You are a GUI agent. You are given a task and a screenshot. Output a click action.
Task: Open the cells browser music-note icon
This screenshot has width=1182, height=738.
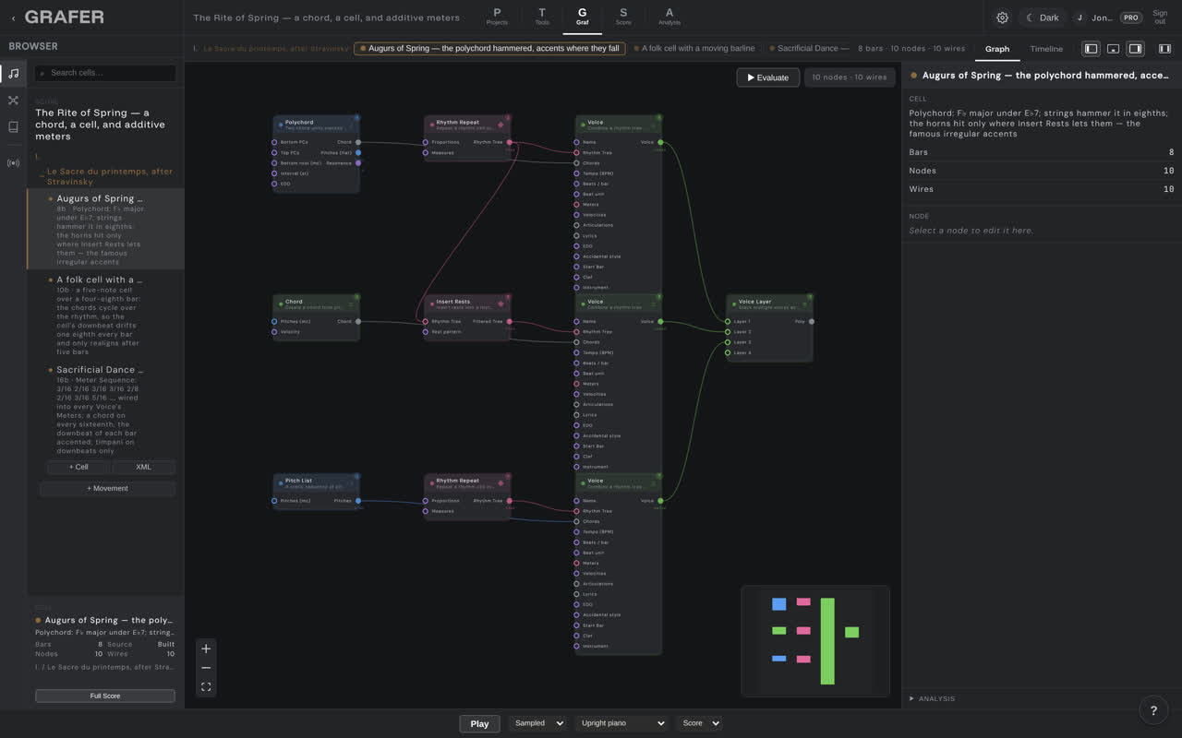[x=13, y=73]
